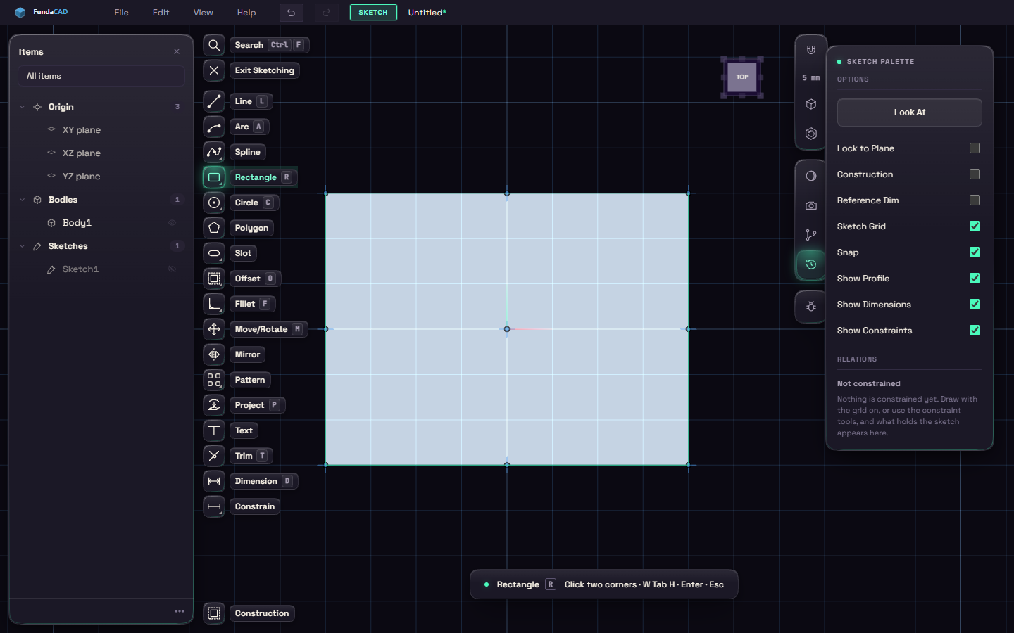Click the Look At button
This screenshot has width=1014, height=633.
(910, 113)
